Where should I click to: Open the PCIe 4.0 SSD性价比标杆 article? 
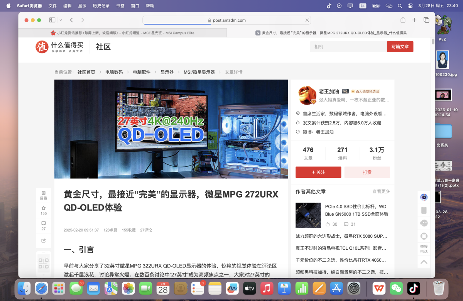[357, 210]
